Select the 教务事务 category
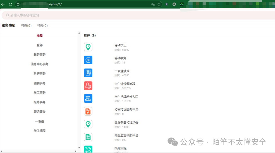Viewport: 275px width, 153px height. tap(39, 55)
